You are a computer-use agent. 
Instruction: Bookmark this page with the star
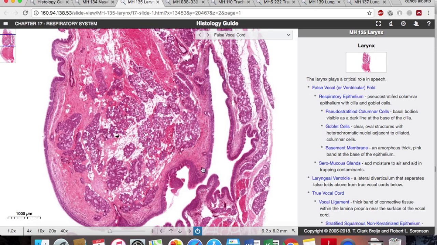coord(369,13)
